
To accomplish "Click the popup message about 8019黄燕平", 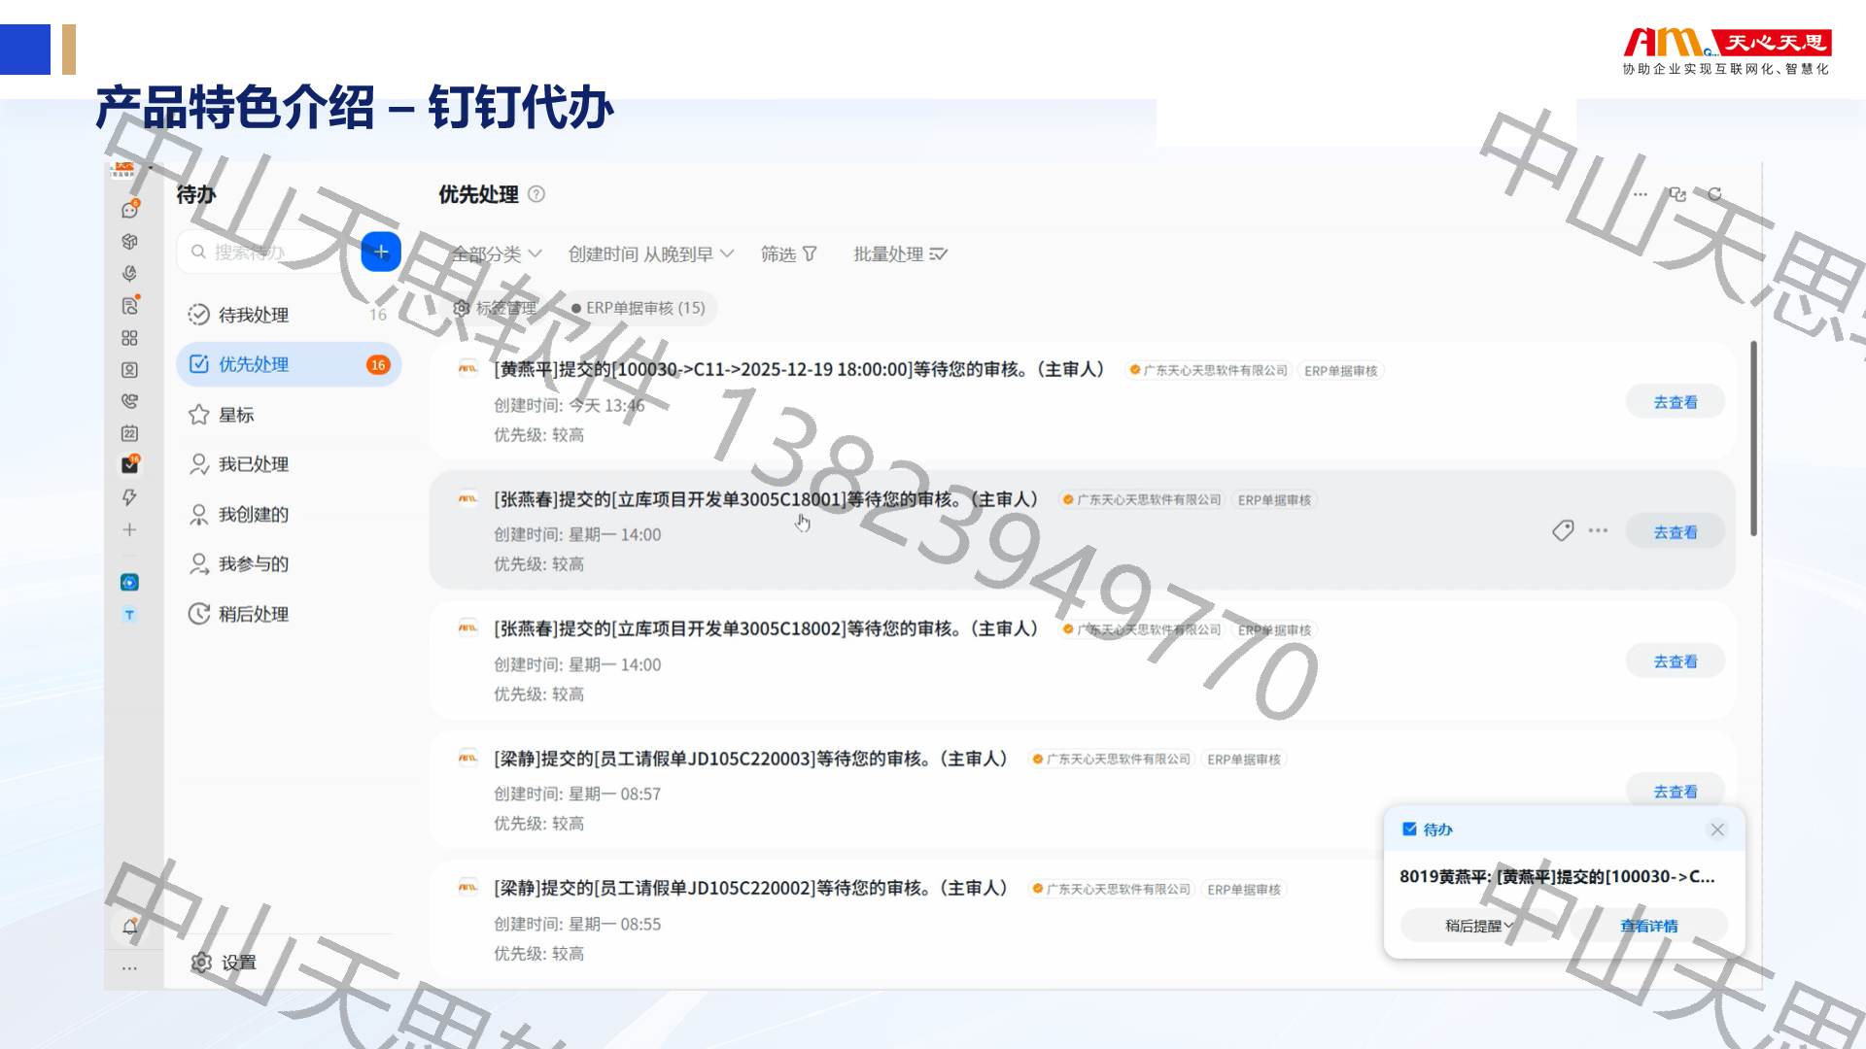I will pos(1557,876).
